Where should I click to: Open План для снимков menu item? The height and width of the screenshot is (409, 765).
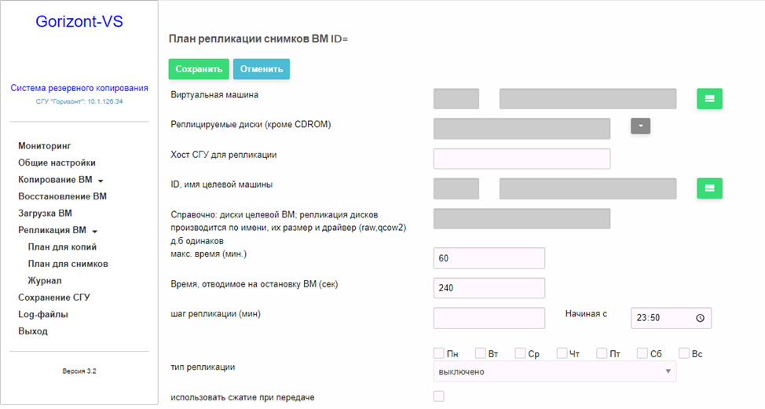[x=68, y=264]
